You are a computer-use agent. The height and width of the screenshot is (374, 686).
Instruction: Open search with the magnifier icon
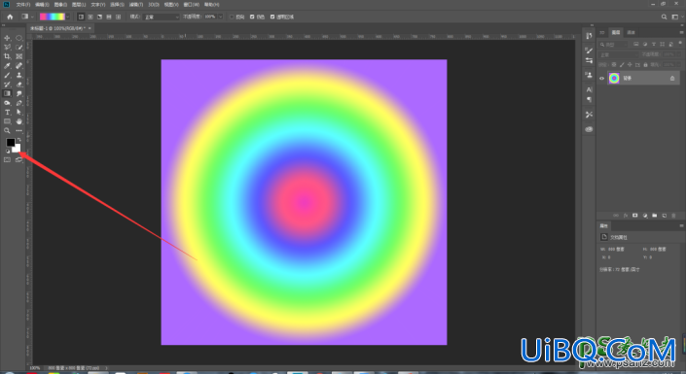click(664, 17)
